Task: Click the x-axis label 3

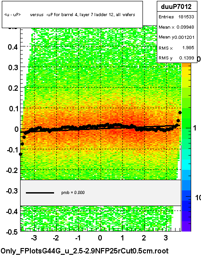Action: coord(166,238)
